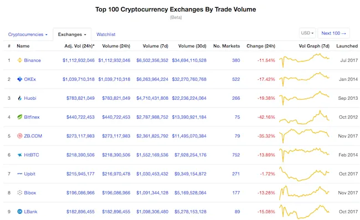
Task: Sort by Volume (30d) column header
Action: (192, 46)
